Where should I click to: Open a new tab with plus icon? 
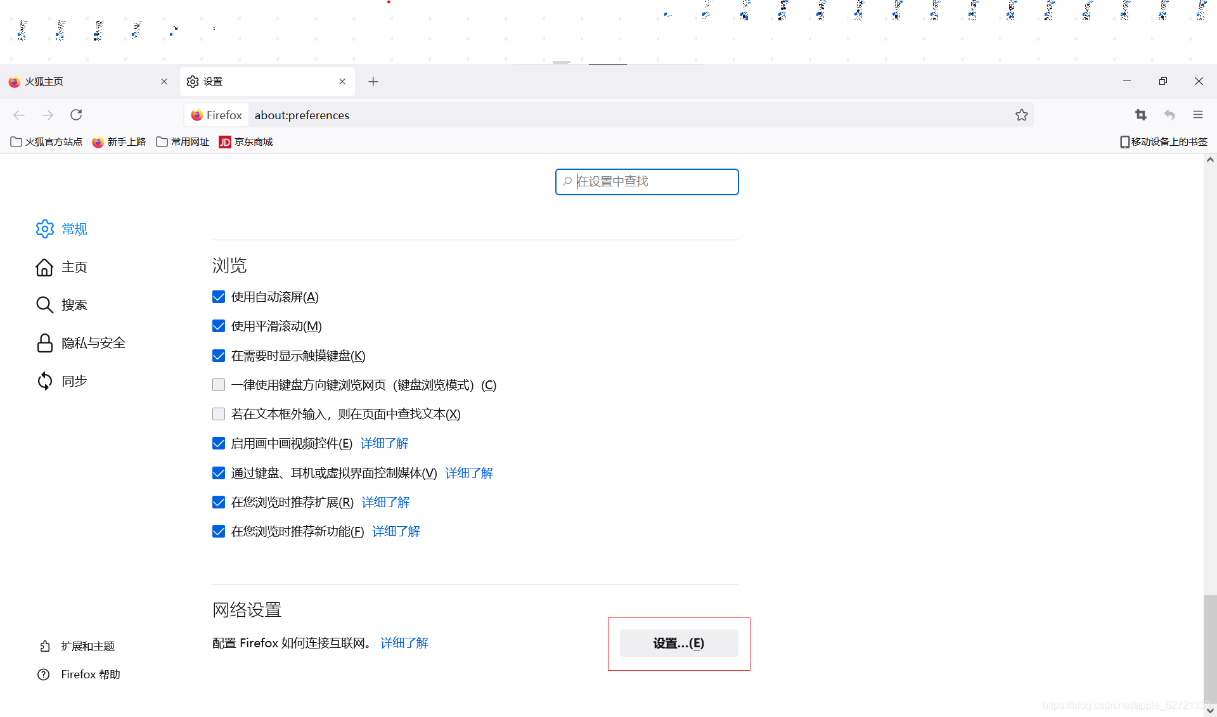tap(373, 82)
